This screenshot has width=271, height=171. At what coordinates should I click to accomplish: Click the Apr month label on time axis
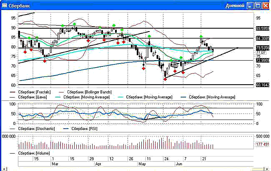point(98,164)
